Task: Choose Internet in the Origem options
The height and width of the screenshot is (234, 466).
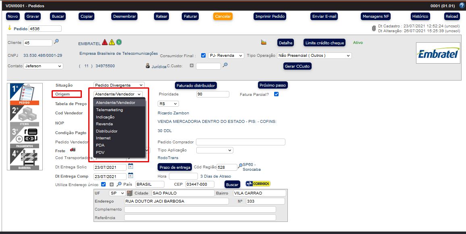Action: [x=103, y=138]
